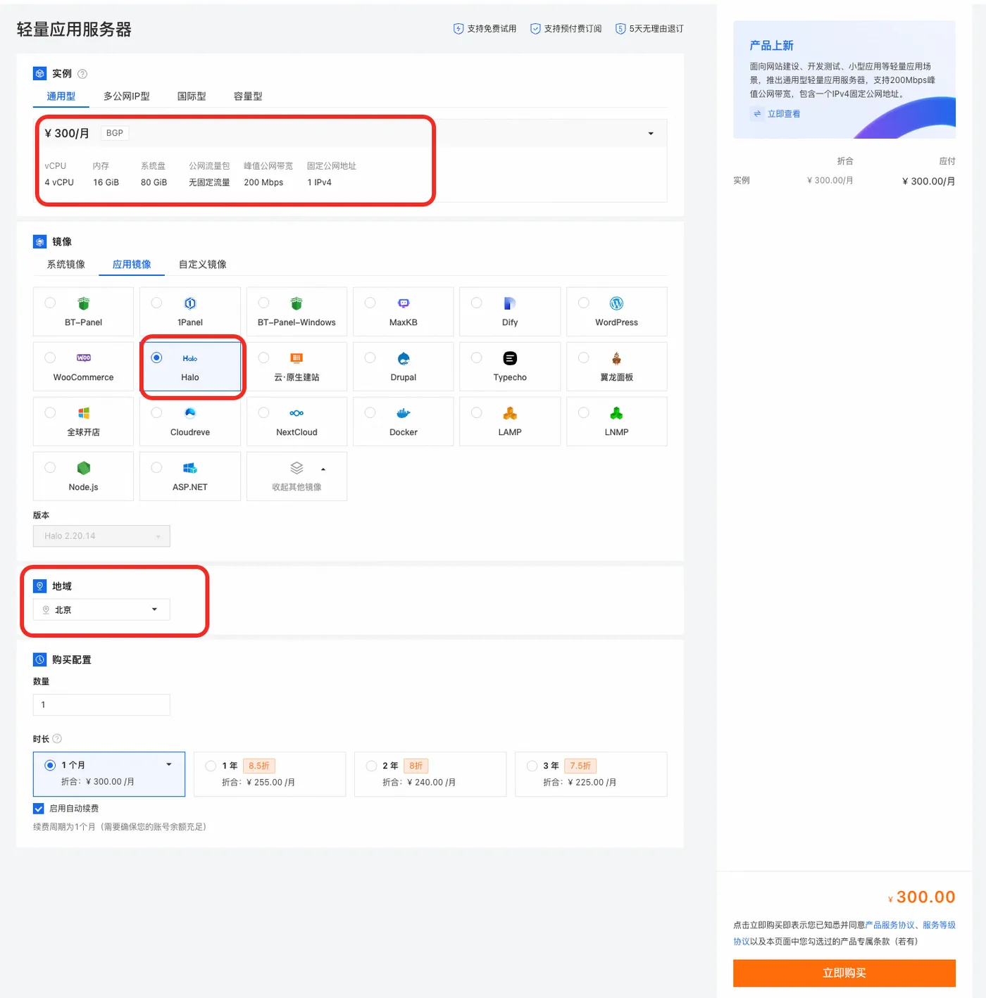Click the ASP.NET windows icon
986x998 pixels.
tap(190, 468)
